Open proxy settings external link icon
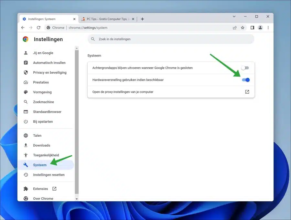The width and height of the screenshot is (291, 220). [x=247, y=92]
